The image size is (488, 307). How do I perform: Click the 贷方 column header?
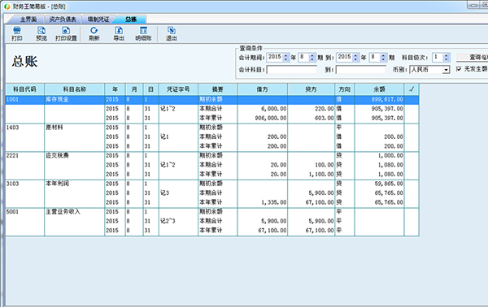tap(311, 89)
